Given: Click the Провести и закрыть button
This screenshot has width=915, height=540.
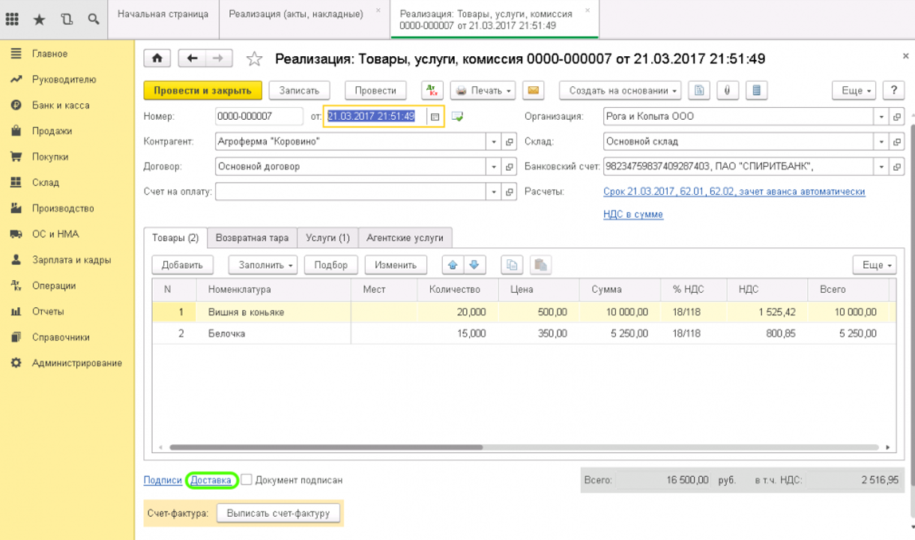Looking at the screenshot, I should [202, 91].
